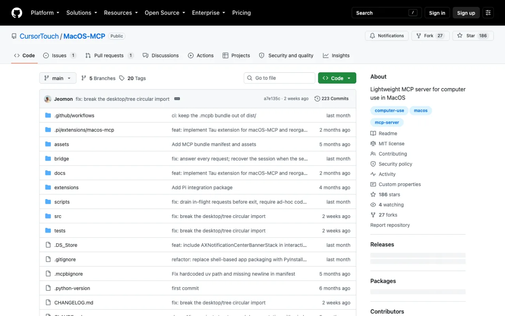This screenshot has width=505, height=316.
Task: Click the Sign up button
Action: point(466,13)
